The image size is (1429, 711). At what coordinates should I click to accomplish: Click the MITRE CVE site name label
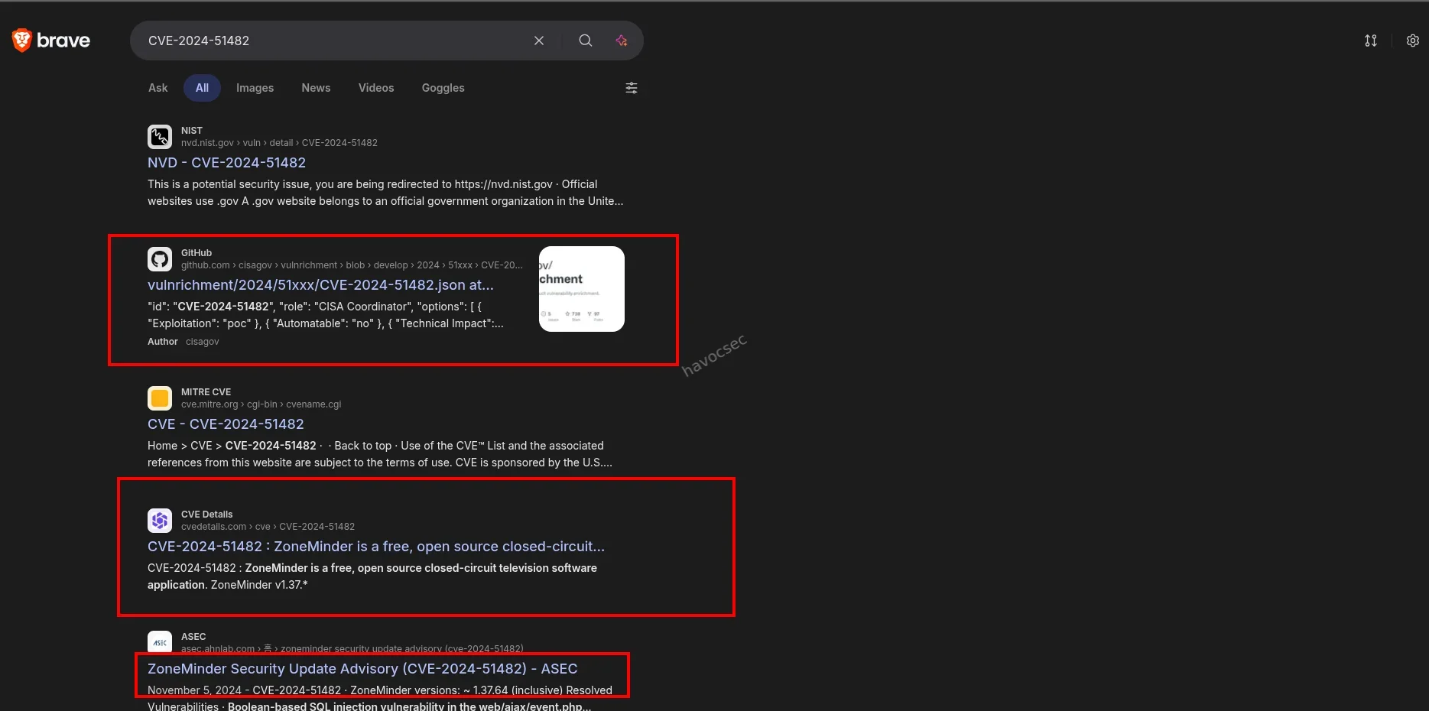point(206,392)
